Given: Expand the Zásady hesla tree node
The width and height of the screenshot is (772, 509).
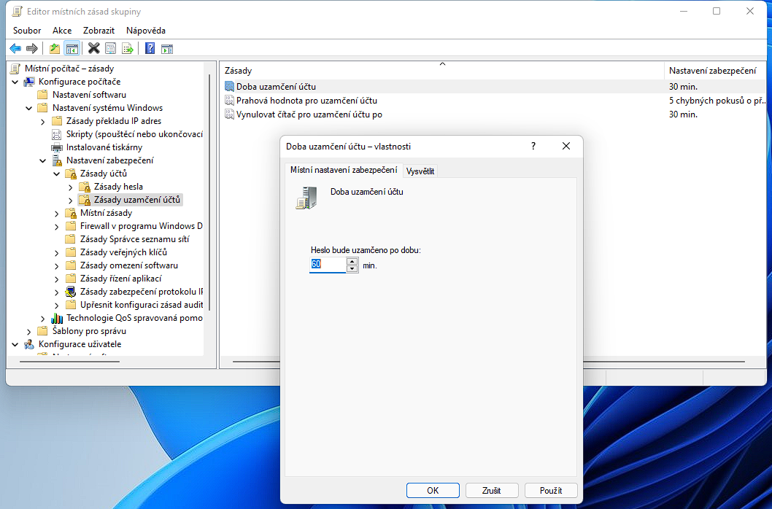Looking at the screenshot, I should pyautogui.click(x=71, y=187).
